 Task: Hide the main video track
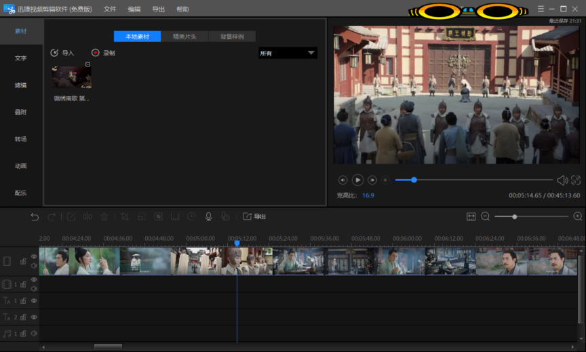[34, 257]
